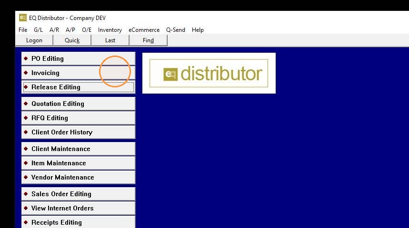Open the Inventory menu

point(110,30)
